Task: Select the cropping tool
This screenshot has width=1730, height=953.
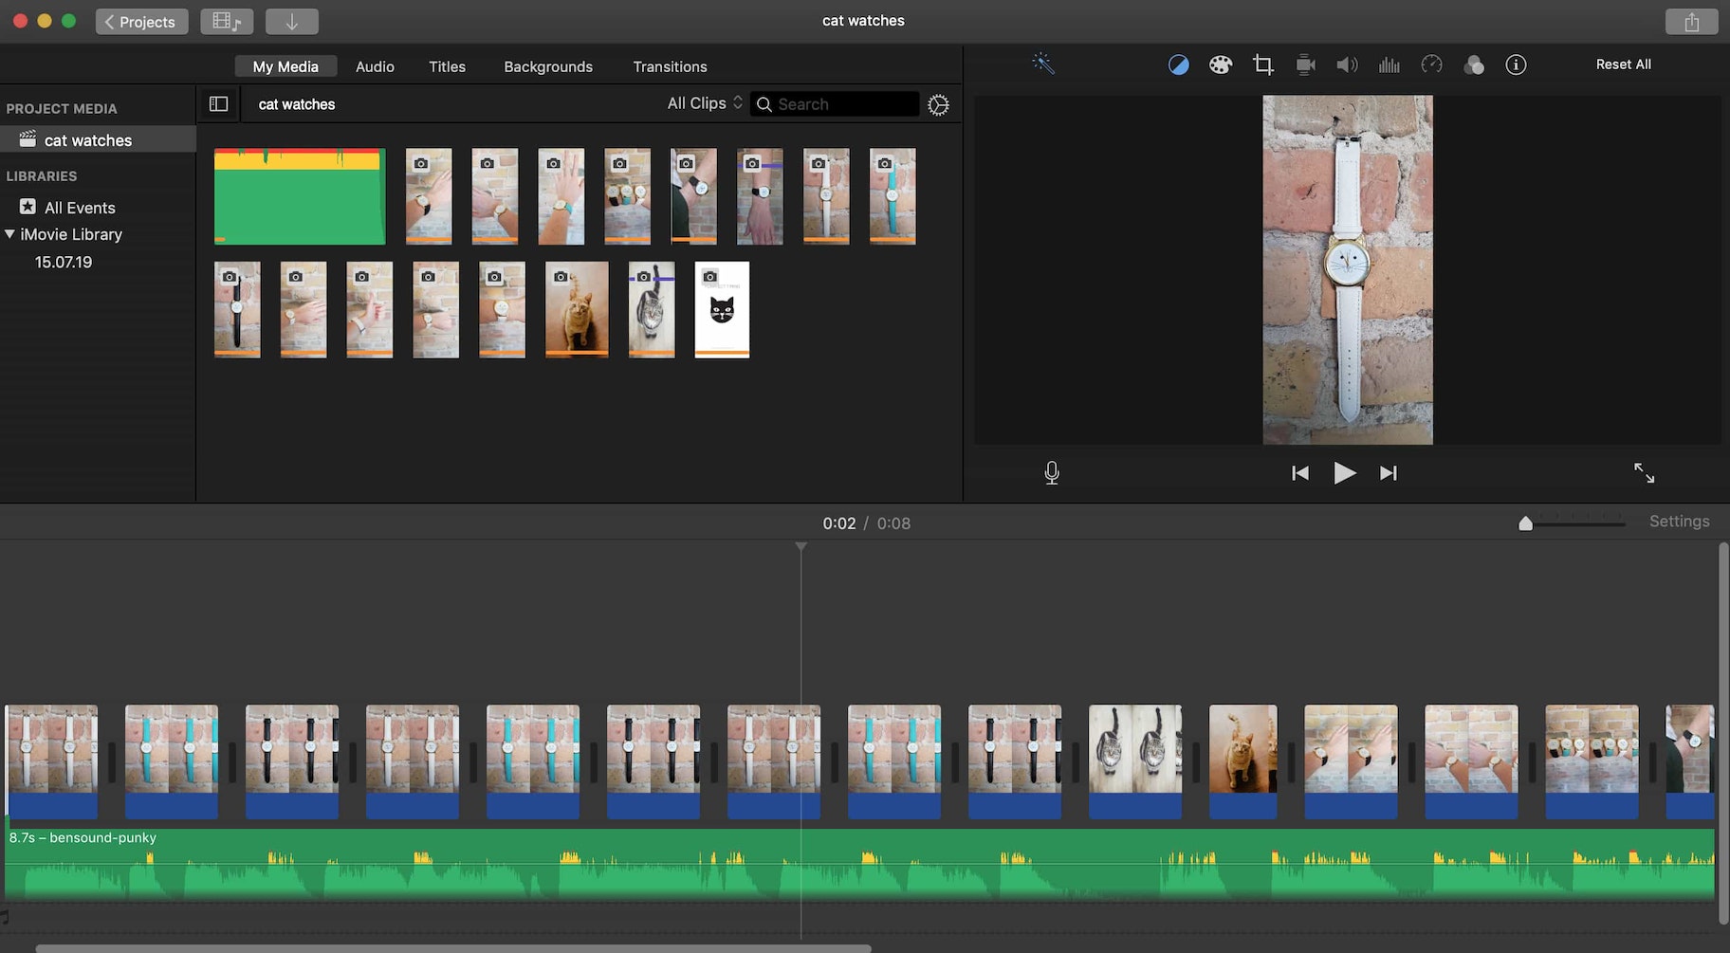Action: 1262,64
